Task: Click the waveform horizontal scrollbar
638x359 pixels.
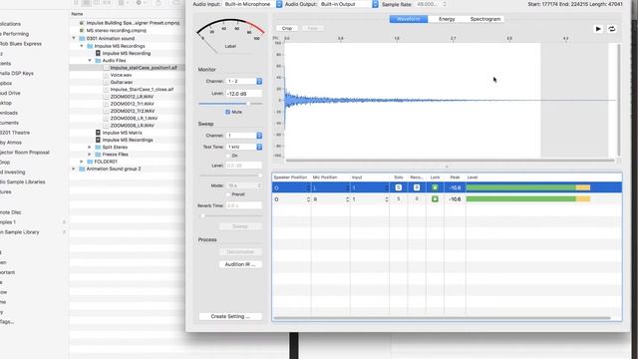Action: tap(450, 161)
